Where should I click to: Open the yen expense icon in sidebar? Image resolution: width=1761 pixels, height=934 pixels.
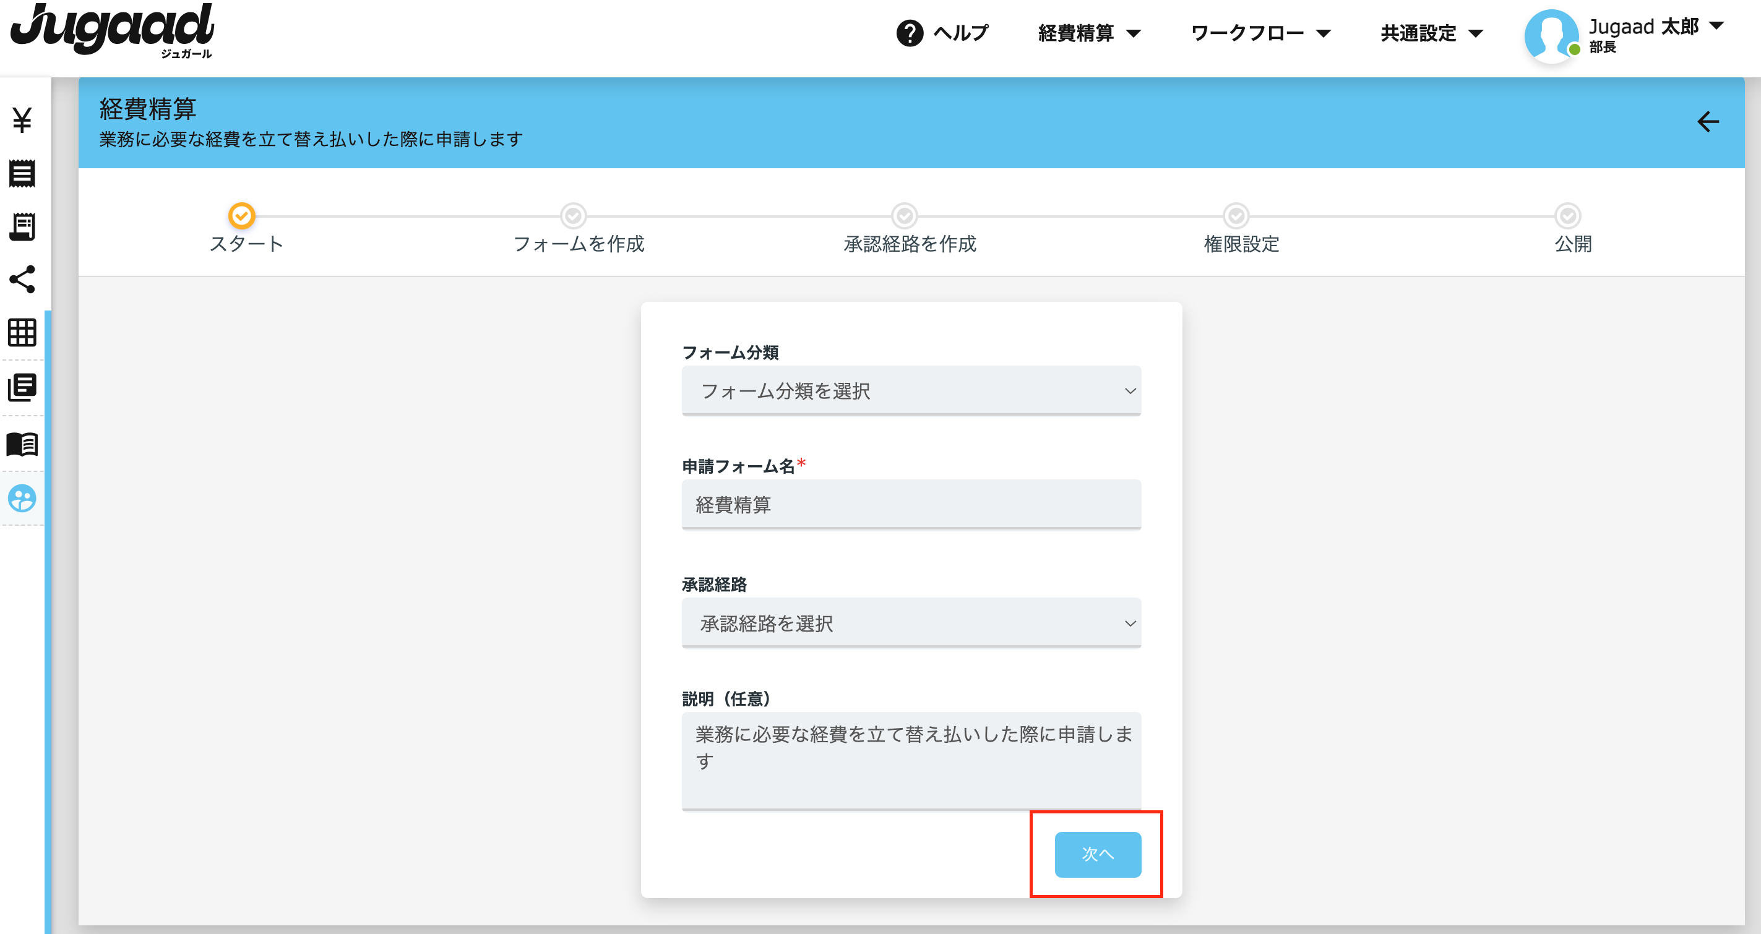pos(22,120)
